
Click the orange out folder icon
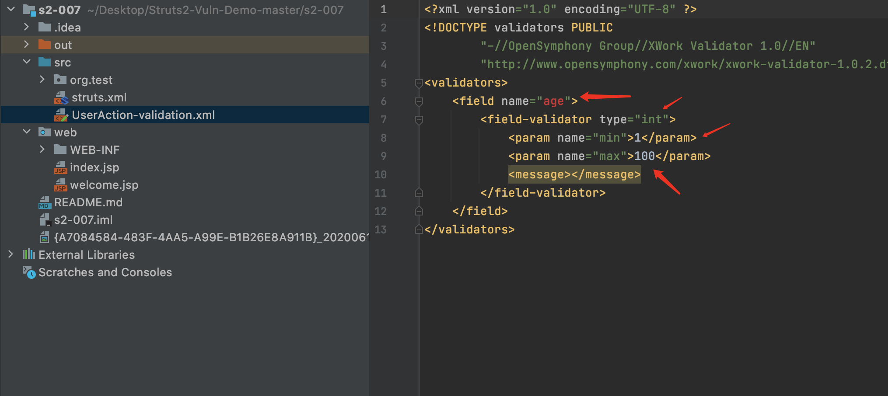[45, 45]
